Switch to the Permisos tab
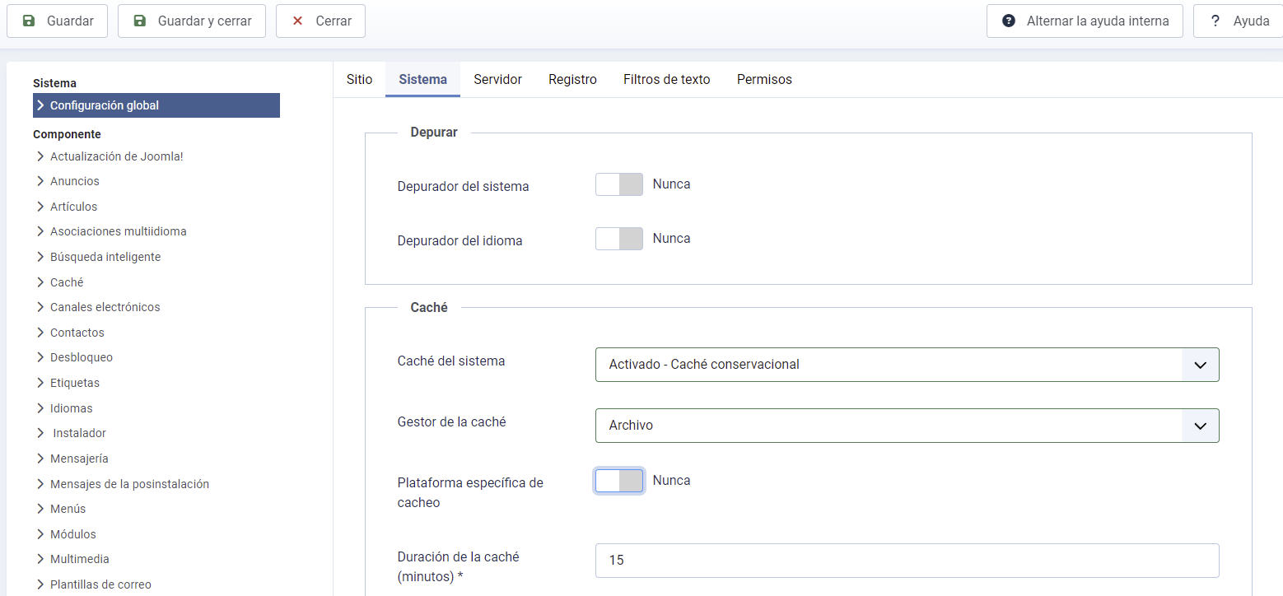The height and width of the screenshot is (596, 1283). [x=764, y=80]
